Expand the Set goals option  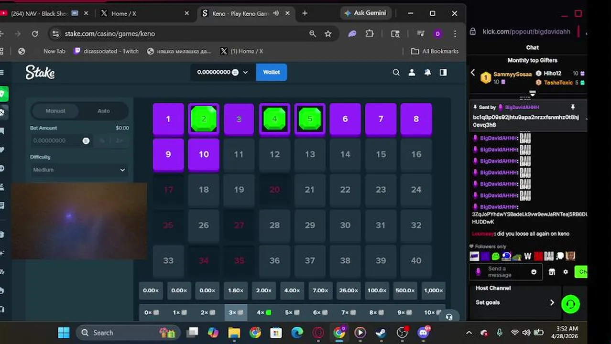coord(515,302)
